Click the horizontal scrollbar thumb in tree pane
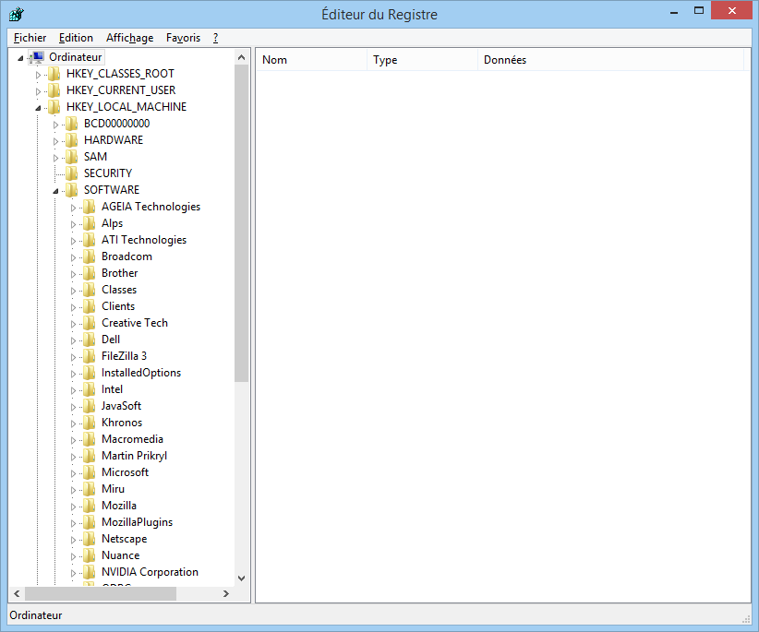Image resolution: width=759 pixels, height=632 pixels. pos(101,593)
